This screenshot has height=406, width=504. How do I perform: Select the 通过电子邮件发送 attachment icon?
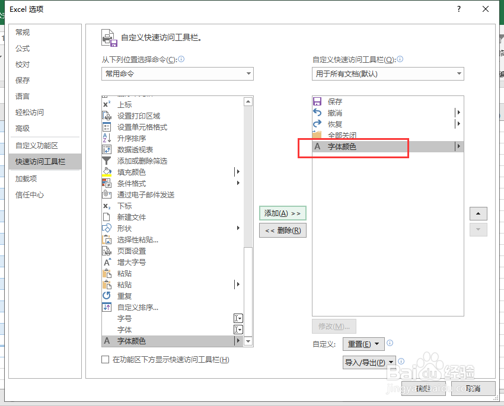(x=107, y=194)
